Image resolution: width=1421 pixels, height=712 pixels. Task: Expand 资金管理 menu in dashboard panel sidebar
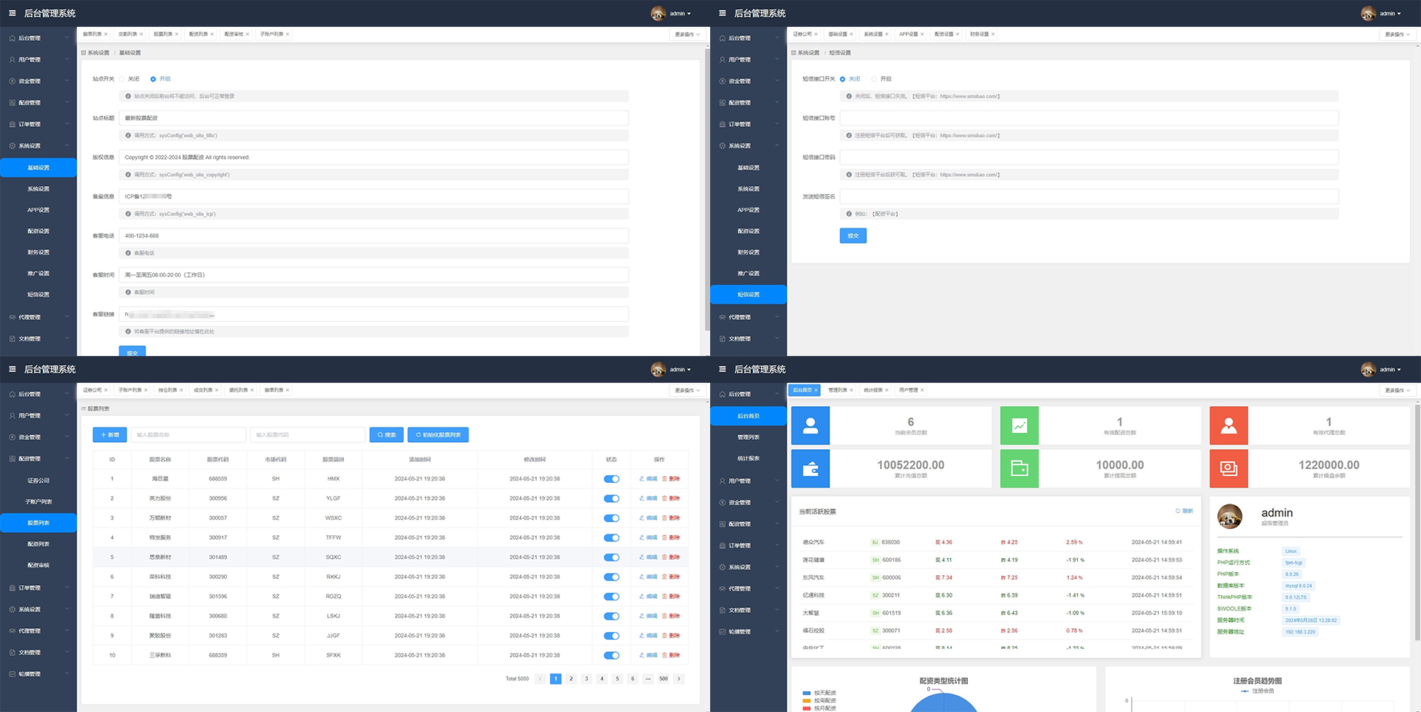pos(749,502)
